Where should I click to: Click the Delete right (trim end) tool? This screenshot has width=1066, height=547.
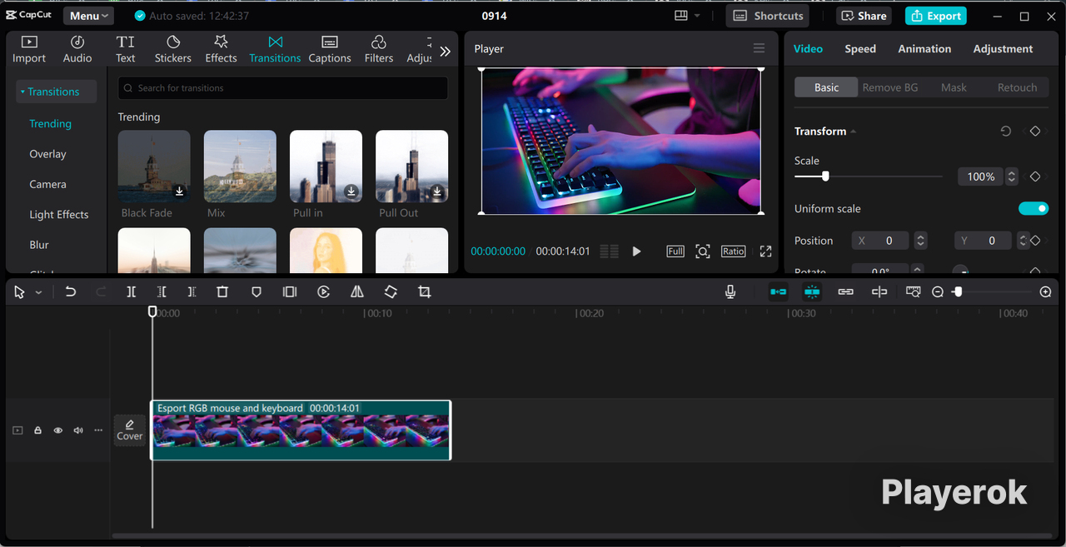click(192, 292)
